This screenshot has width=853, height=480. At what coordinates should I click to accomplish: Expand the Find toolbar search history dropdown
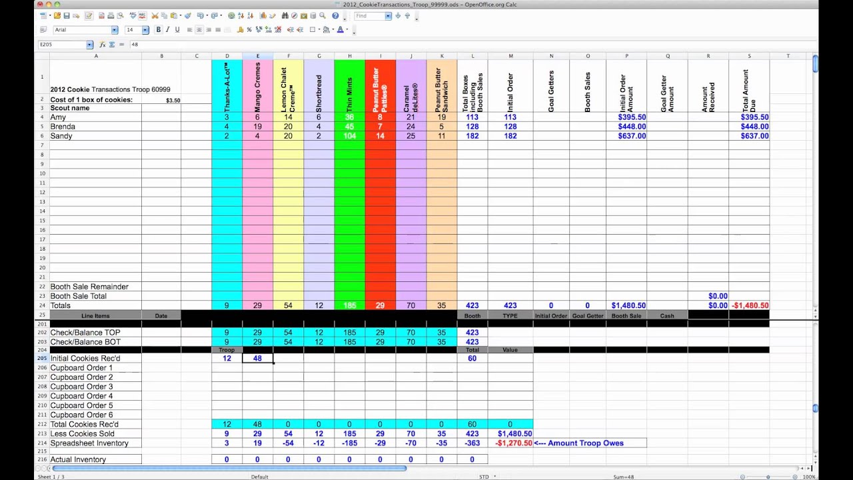point(388,16)
